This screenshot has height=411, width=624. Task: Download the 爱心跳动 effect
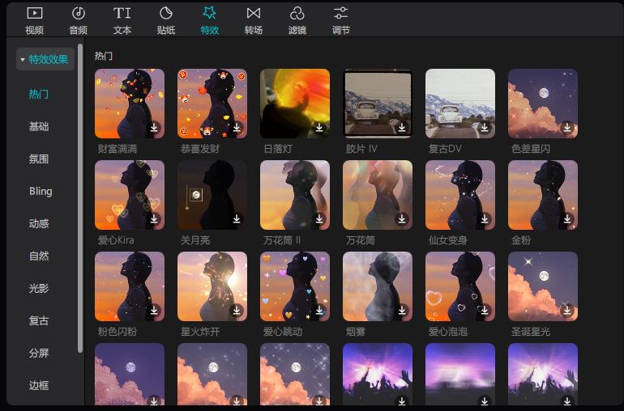pos(319,311)
